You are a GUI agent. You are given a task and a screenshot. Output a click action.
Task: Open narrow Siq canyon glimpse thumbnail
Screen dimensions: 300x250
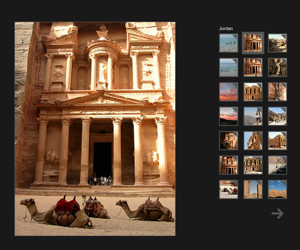277,67
